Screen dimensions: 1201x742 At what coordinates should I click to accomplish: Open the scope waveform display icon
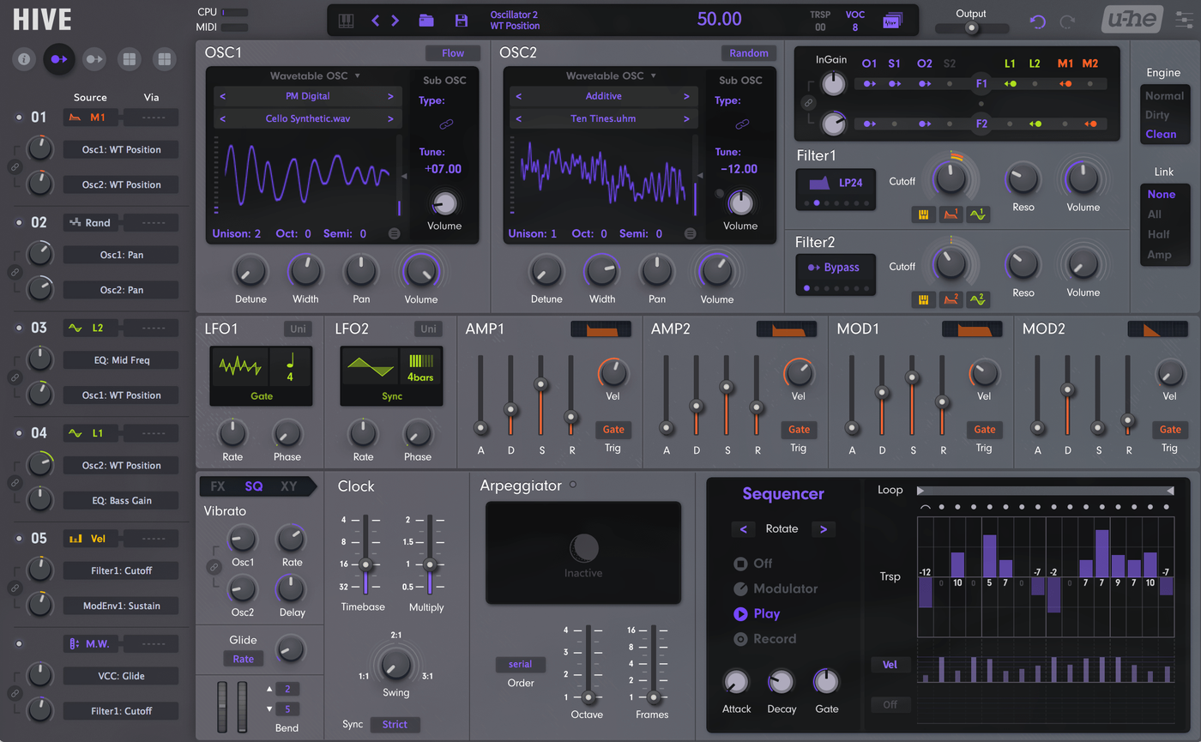click(892, 21)
